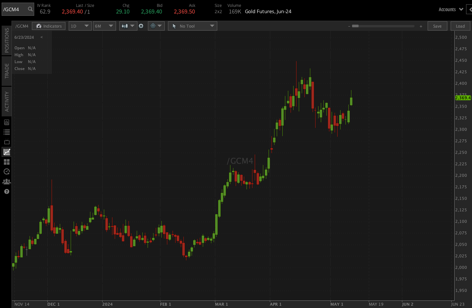472x308 pixels.
Task: Open the watchlist icon in the sidebar
Action: tap(7, 132)
